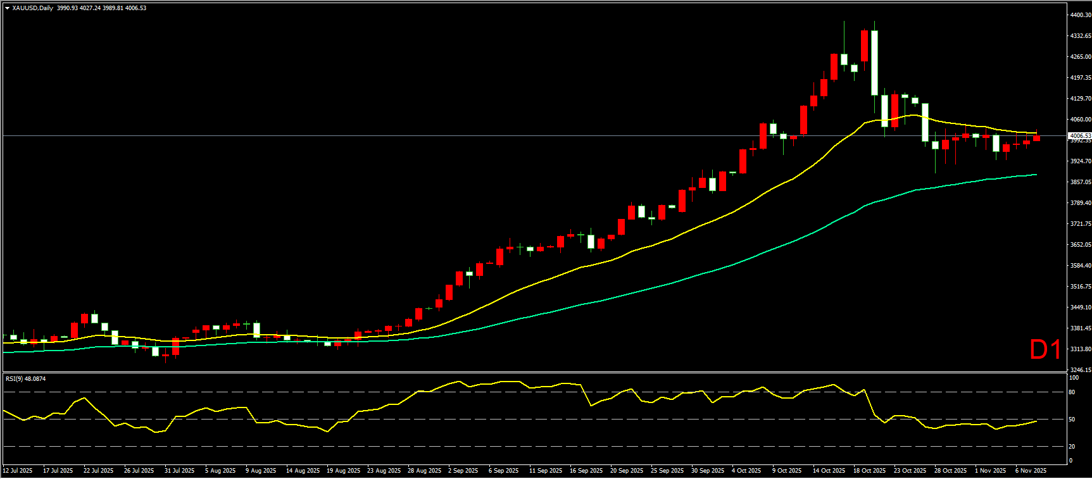Click the 6 Nov 2025 date label

(1031, 470)
